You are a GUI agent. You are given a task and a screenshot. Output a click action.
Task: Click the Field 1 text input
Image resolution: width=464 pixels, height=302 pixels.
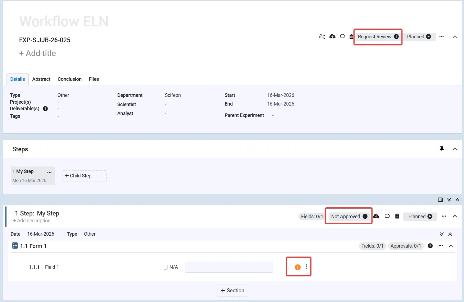229,267
